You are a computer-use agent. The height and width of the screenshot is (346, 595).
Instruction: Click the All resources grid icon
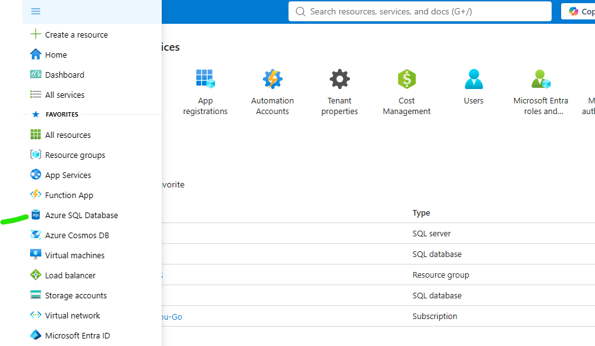pos(35,134)
